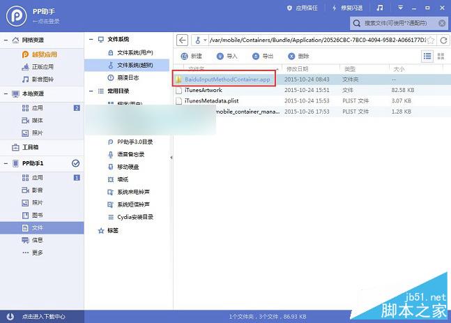The height and width of the screenshot is (323, 451).
Task: Open 信息 messages on device
Action: point(33,240)
